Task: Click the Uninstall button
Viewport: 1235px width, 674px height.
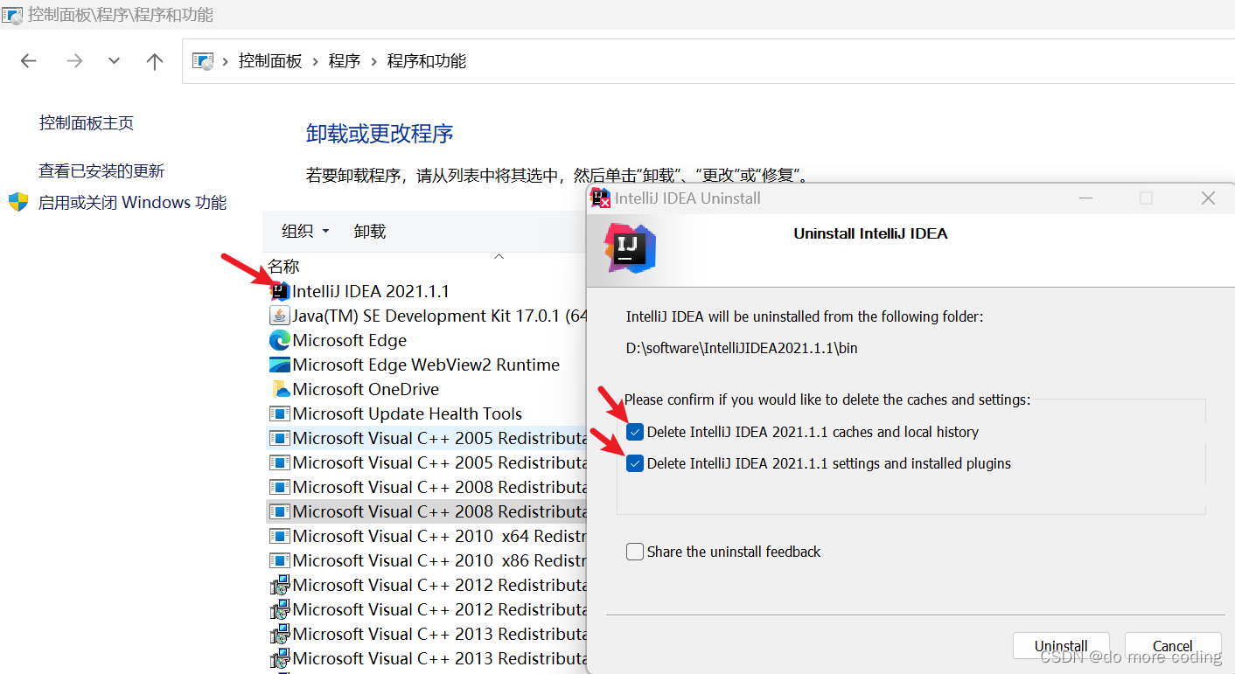Action: (1061, 646)
